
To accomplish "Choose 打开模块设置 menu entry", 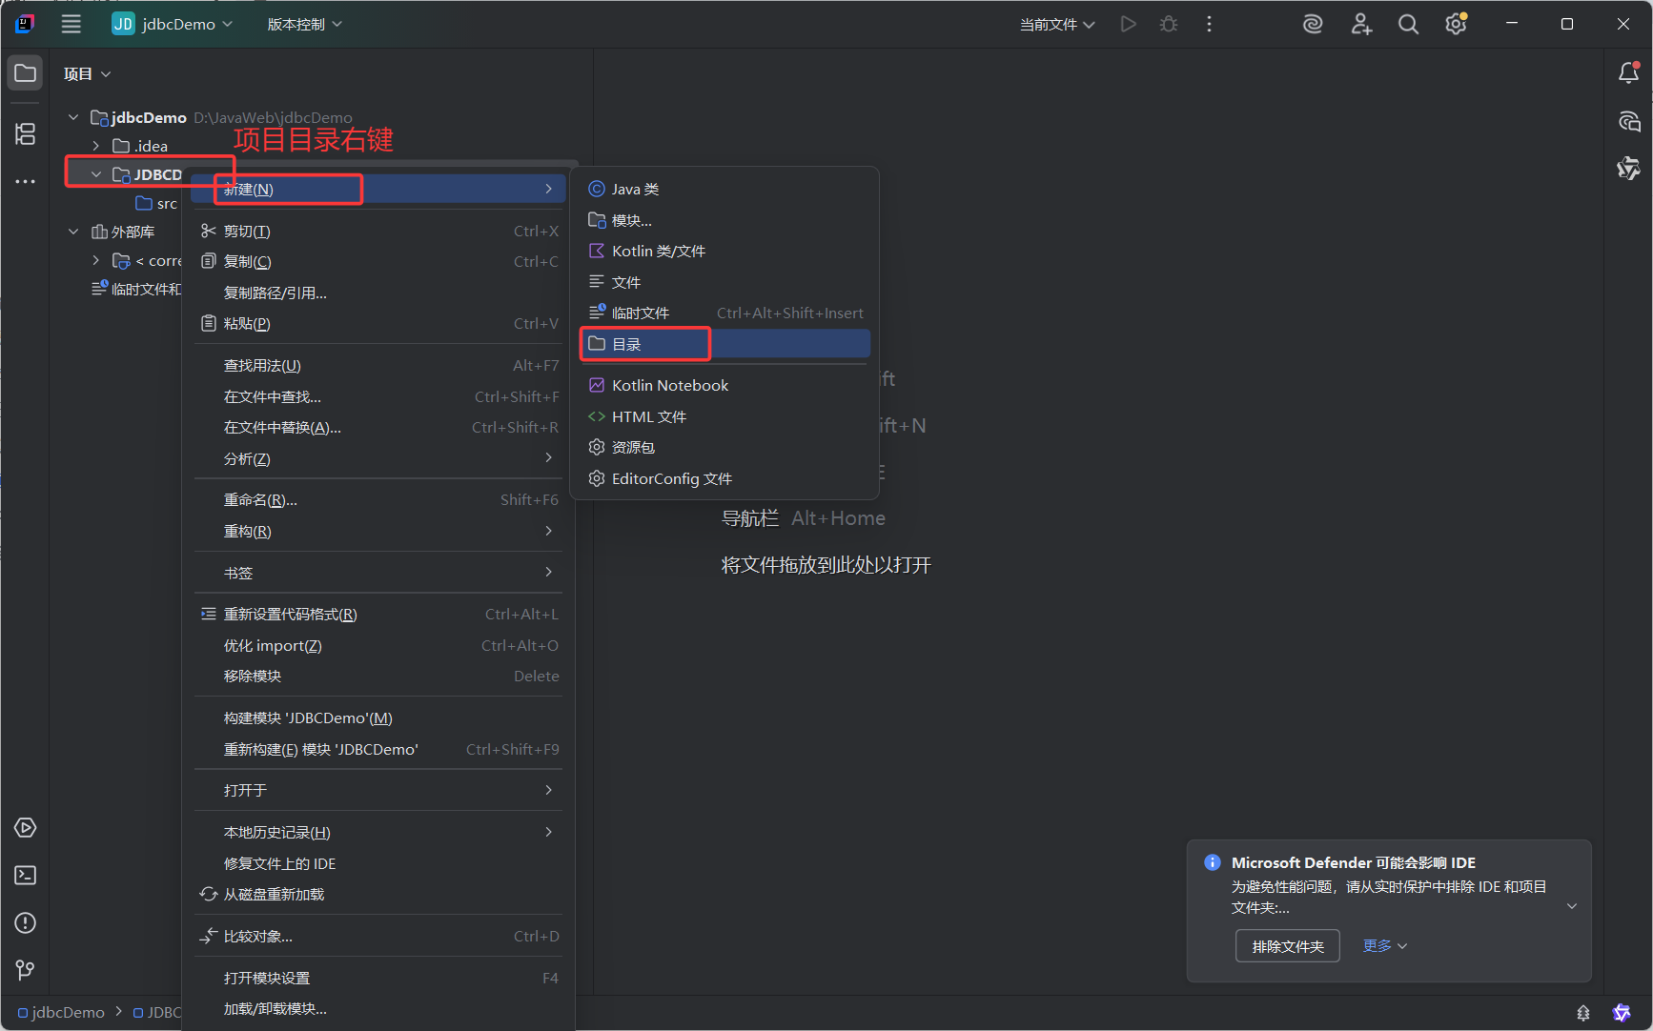I will click(x=378, y=978).
